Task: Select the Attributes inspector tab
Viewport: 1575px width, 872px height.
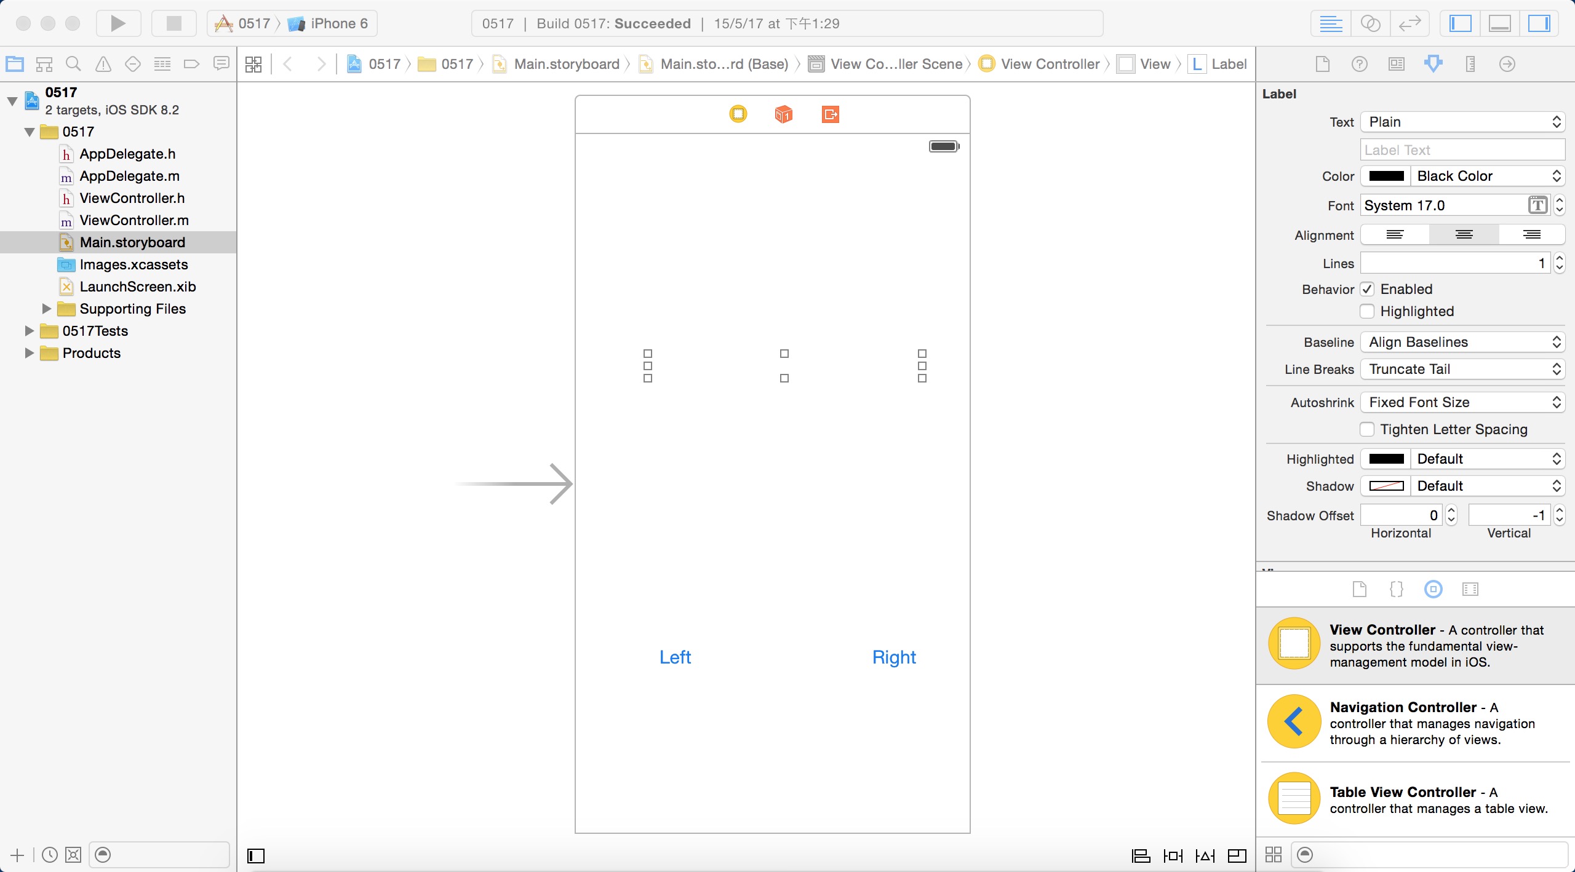Action: 1433,64
